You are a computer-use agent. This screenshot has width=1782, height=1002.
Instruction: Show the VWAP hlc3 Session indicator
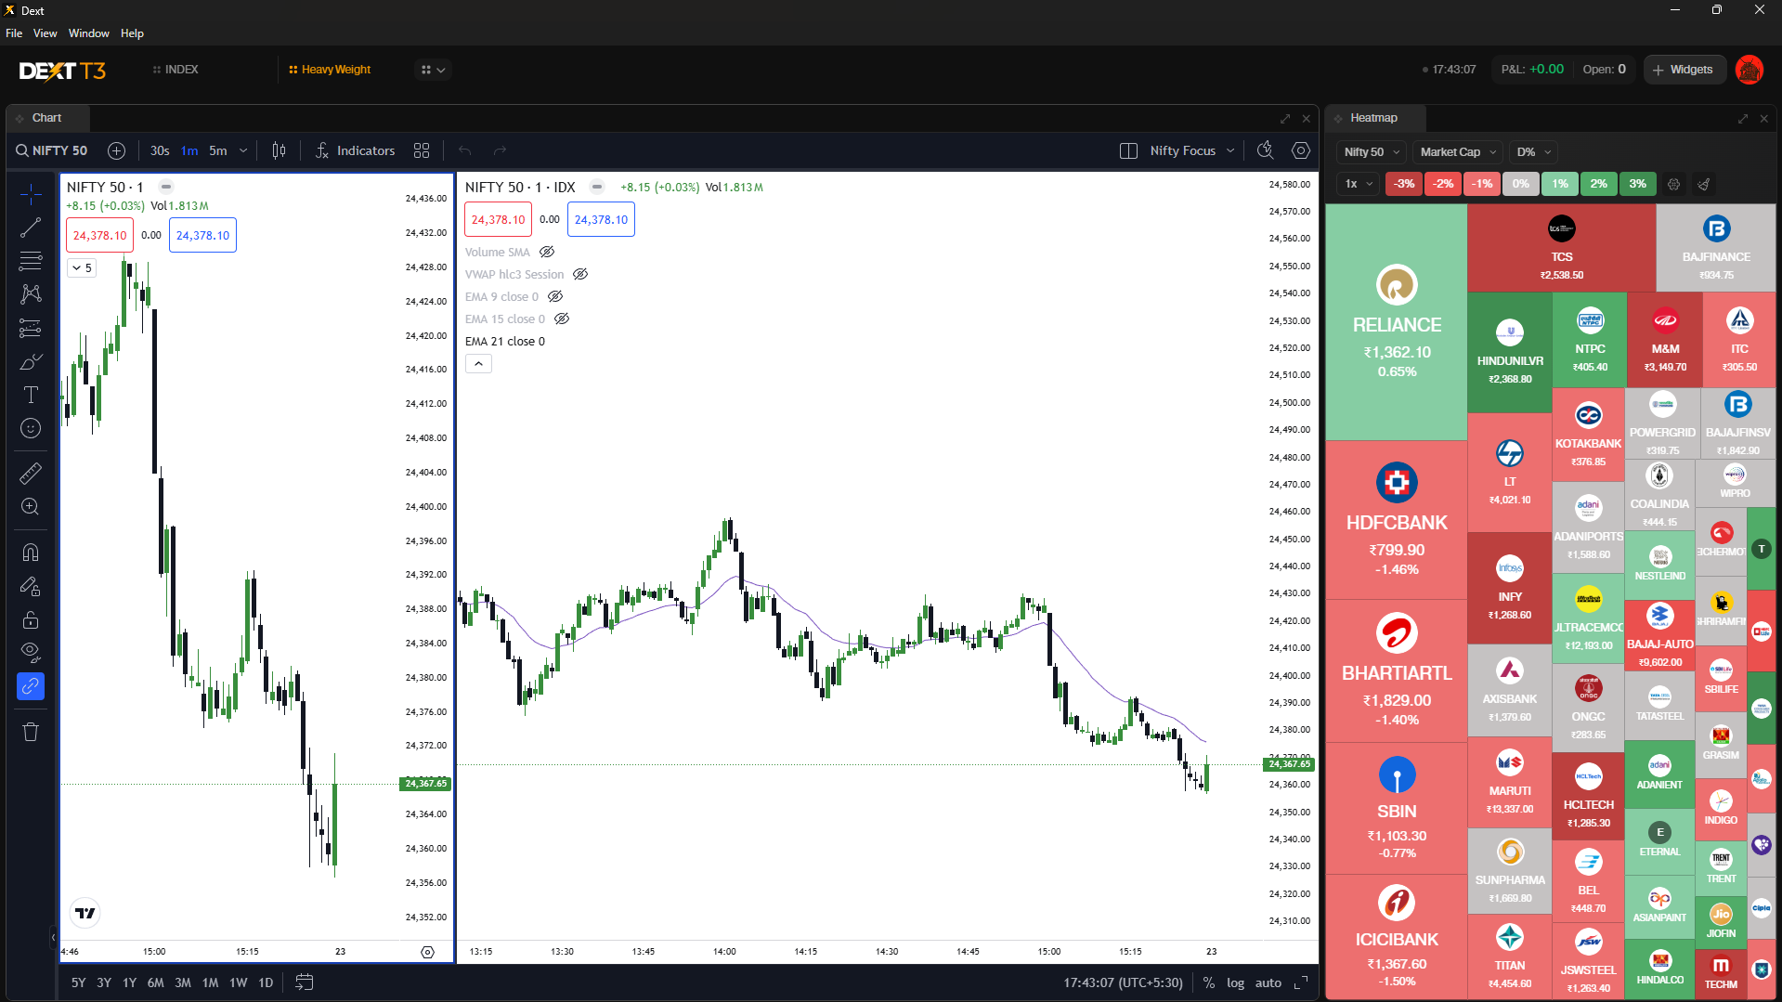(x=580, y=274)
